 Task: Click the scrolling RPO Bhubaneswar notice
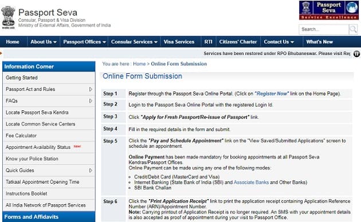tap(277, 54)
